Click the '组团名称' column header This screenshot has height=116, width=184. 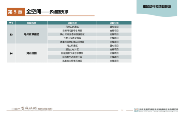31,23
